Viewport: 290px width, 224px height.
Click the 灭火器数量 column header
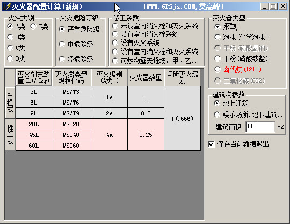coord(146,77)
